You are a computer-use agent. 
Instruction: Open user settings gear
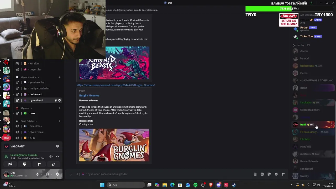[57, 174]
